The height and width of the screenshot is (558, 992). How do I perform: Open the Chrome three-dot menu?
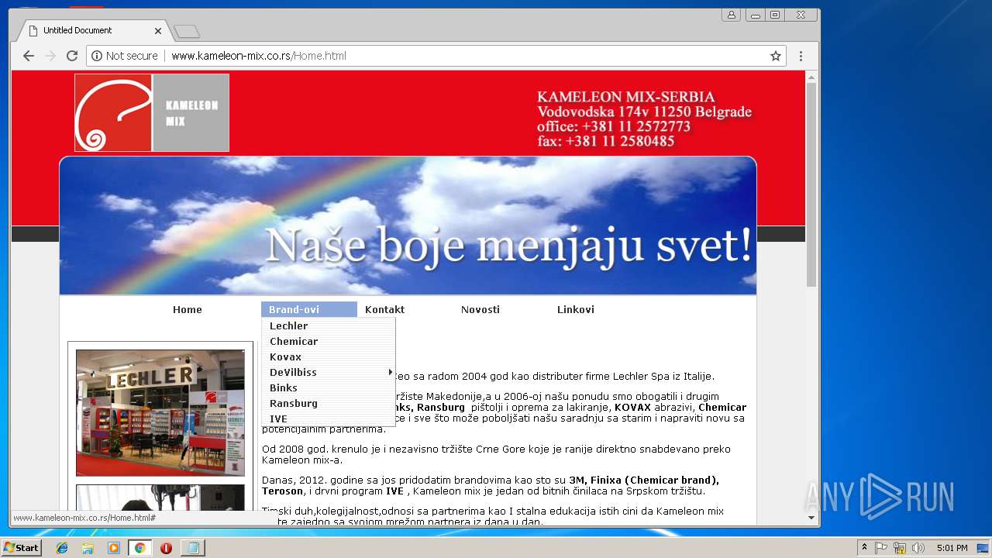tap(801, 56)
